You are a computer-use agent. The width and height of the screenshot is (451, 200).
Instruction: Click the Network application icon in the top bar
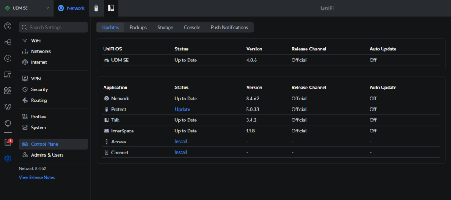point(61,8)
